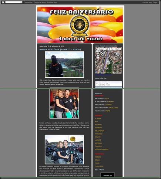
Task: Open the Denunciar abuso link
Action: tap(40, 2)
